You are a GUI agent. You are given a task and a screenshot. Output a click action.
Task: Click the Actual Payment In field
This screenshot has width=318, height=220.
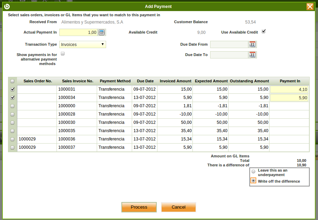click(78, 33)
